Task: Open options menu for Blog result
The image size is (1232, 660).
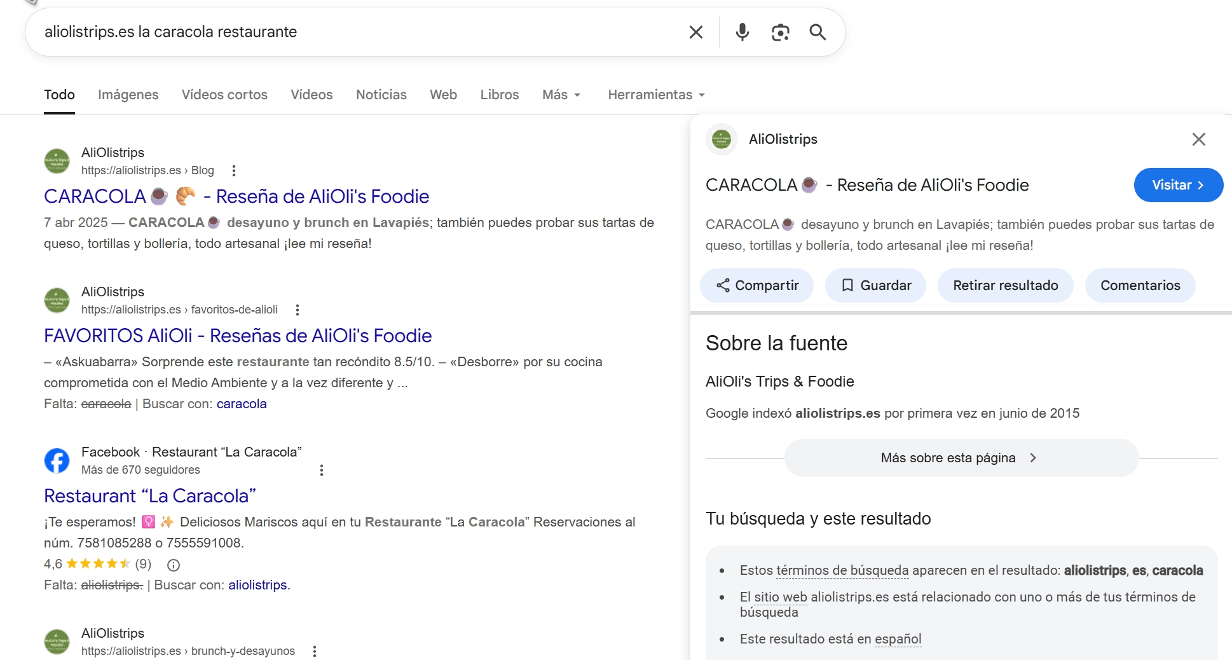Action: 234,170
